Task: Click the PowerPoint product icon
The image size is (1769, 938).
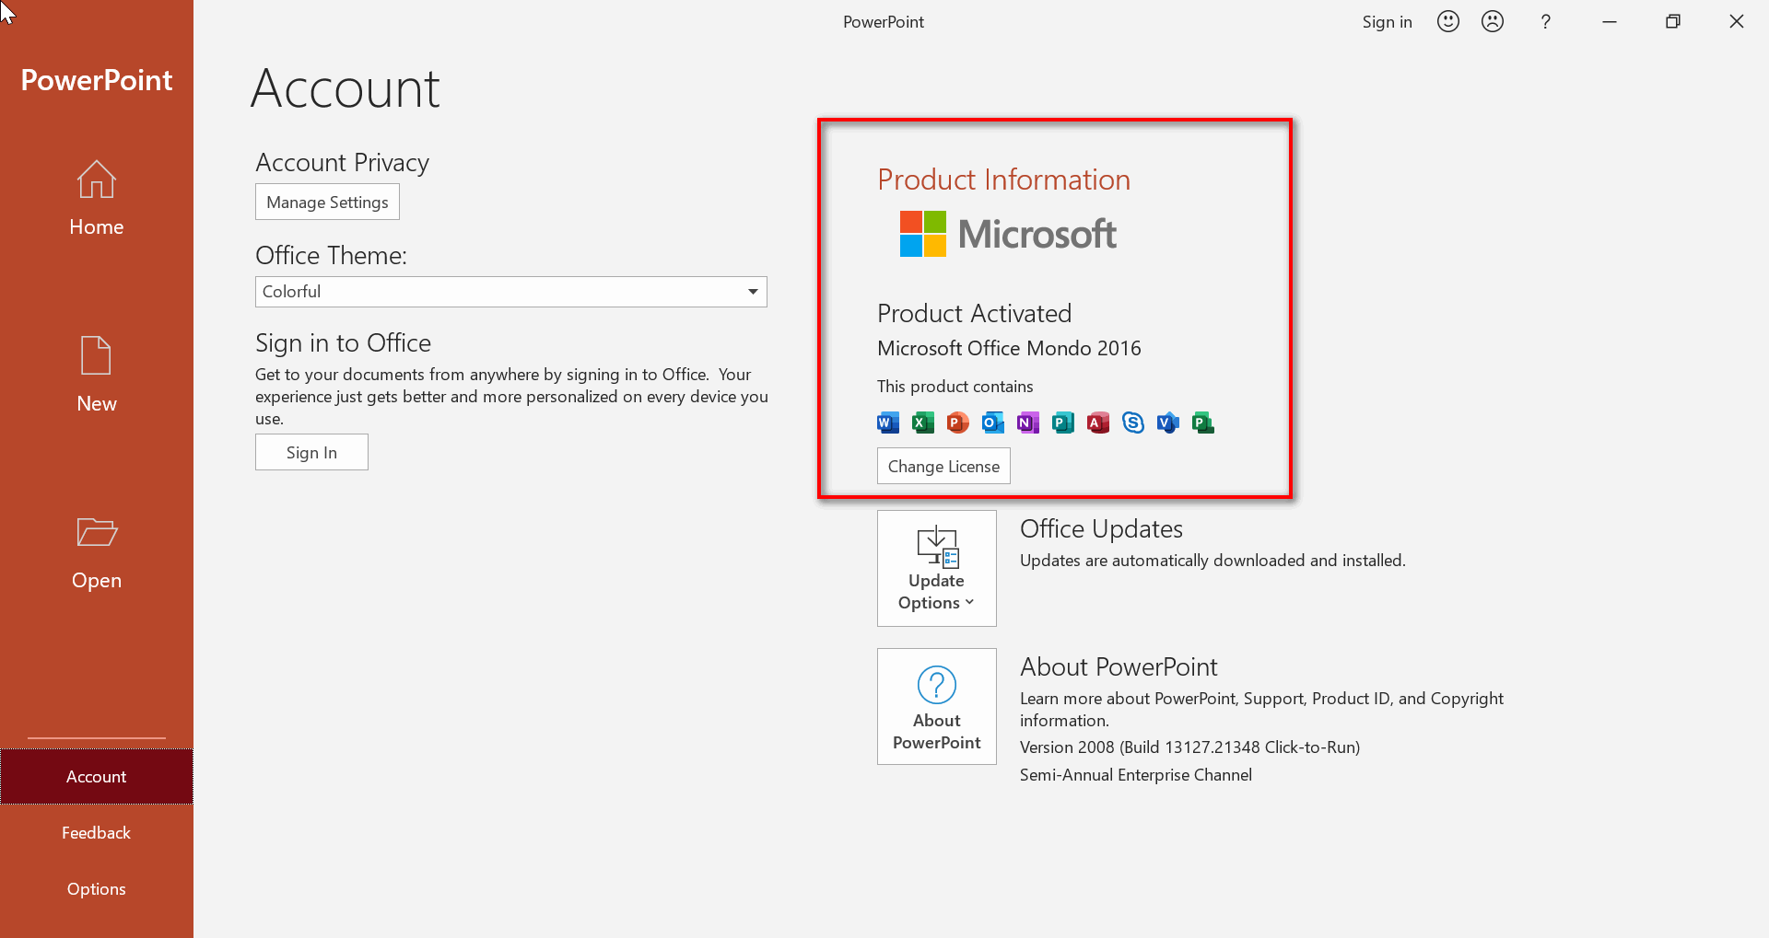Action: pos(958,423)
